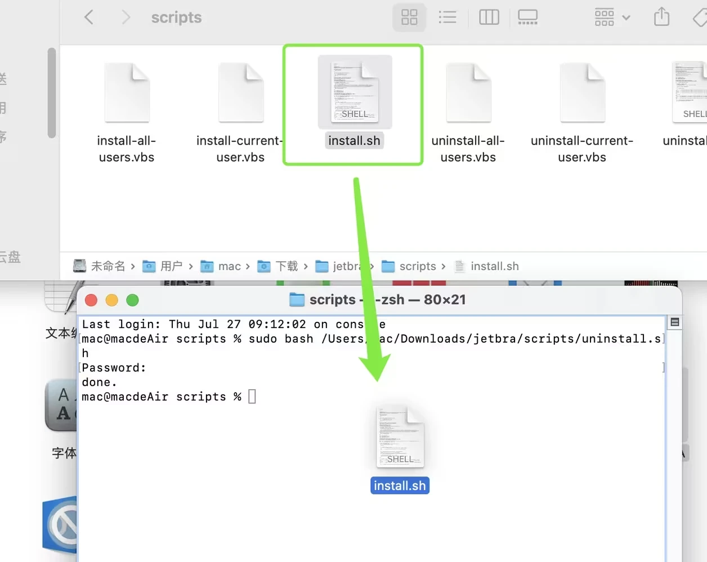The image size is (707, 562).
Task: Click the dragged install.sh icon in Terminal
Action: [x=400, y=437]
